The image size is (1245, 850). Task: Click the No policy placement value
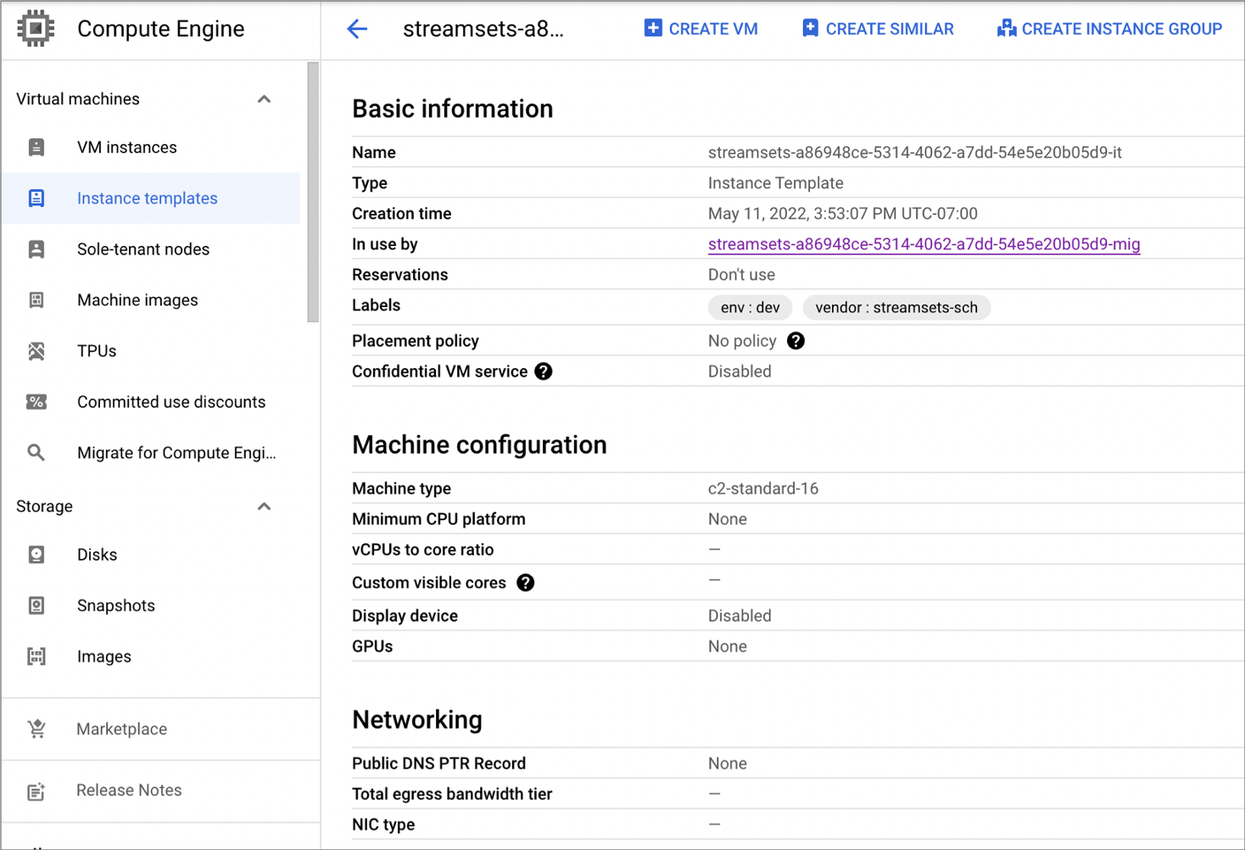coord(742,341)
